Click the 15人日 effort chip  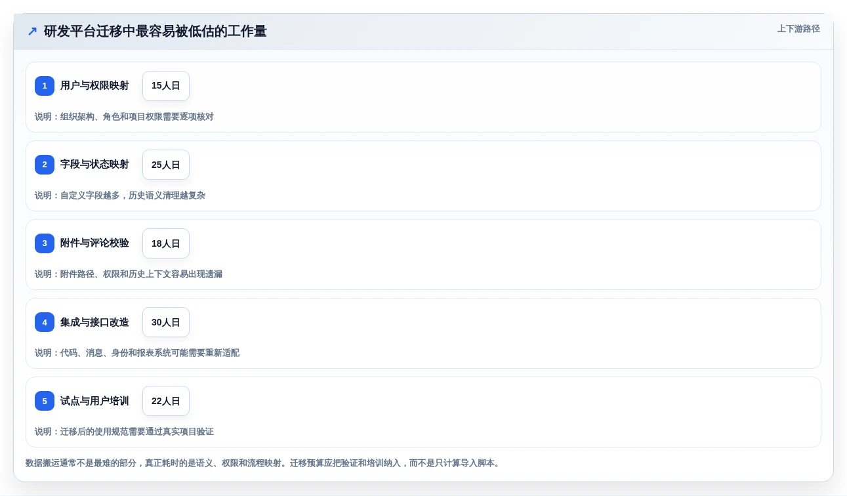coord(166,86)
